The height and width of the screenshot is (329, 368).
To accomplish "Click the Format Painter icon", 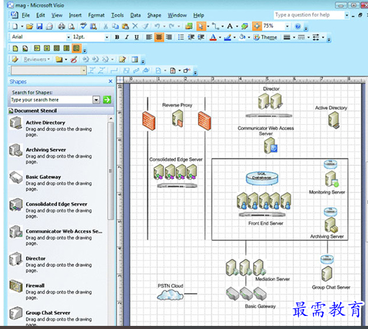I will [145, 26].
